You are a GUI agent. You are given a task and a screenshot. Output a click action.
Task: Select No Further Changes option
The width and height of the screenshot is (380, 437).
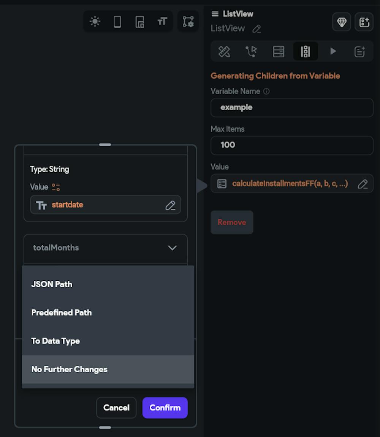click(x=70, y=369)
